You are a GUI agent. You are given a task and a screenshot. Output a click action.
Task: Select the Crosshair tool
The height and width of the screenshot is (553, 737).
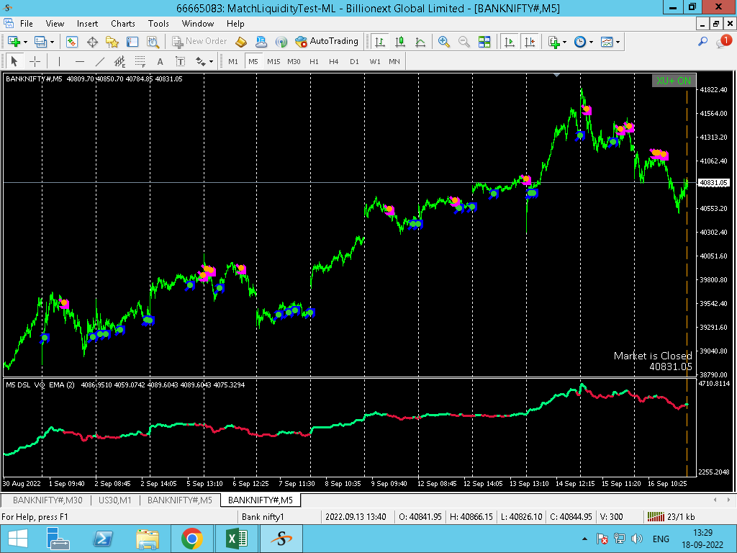pyautogui.click(x=35, y=61)
